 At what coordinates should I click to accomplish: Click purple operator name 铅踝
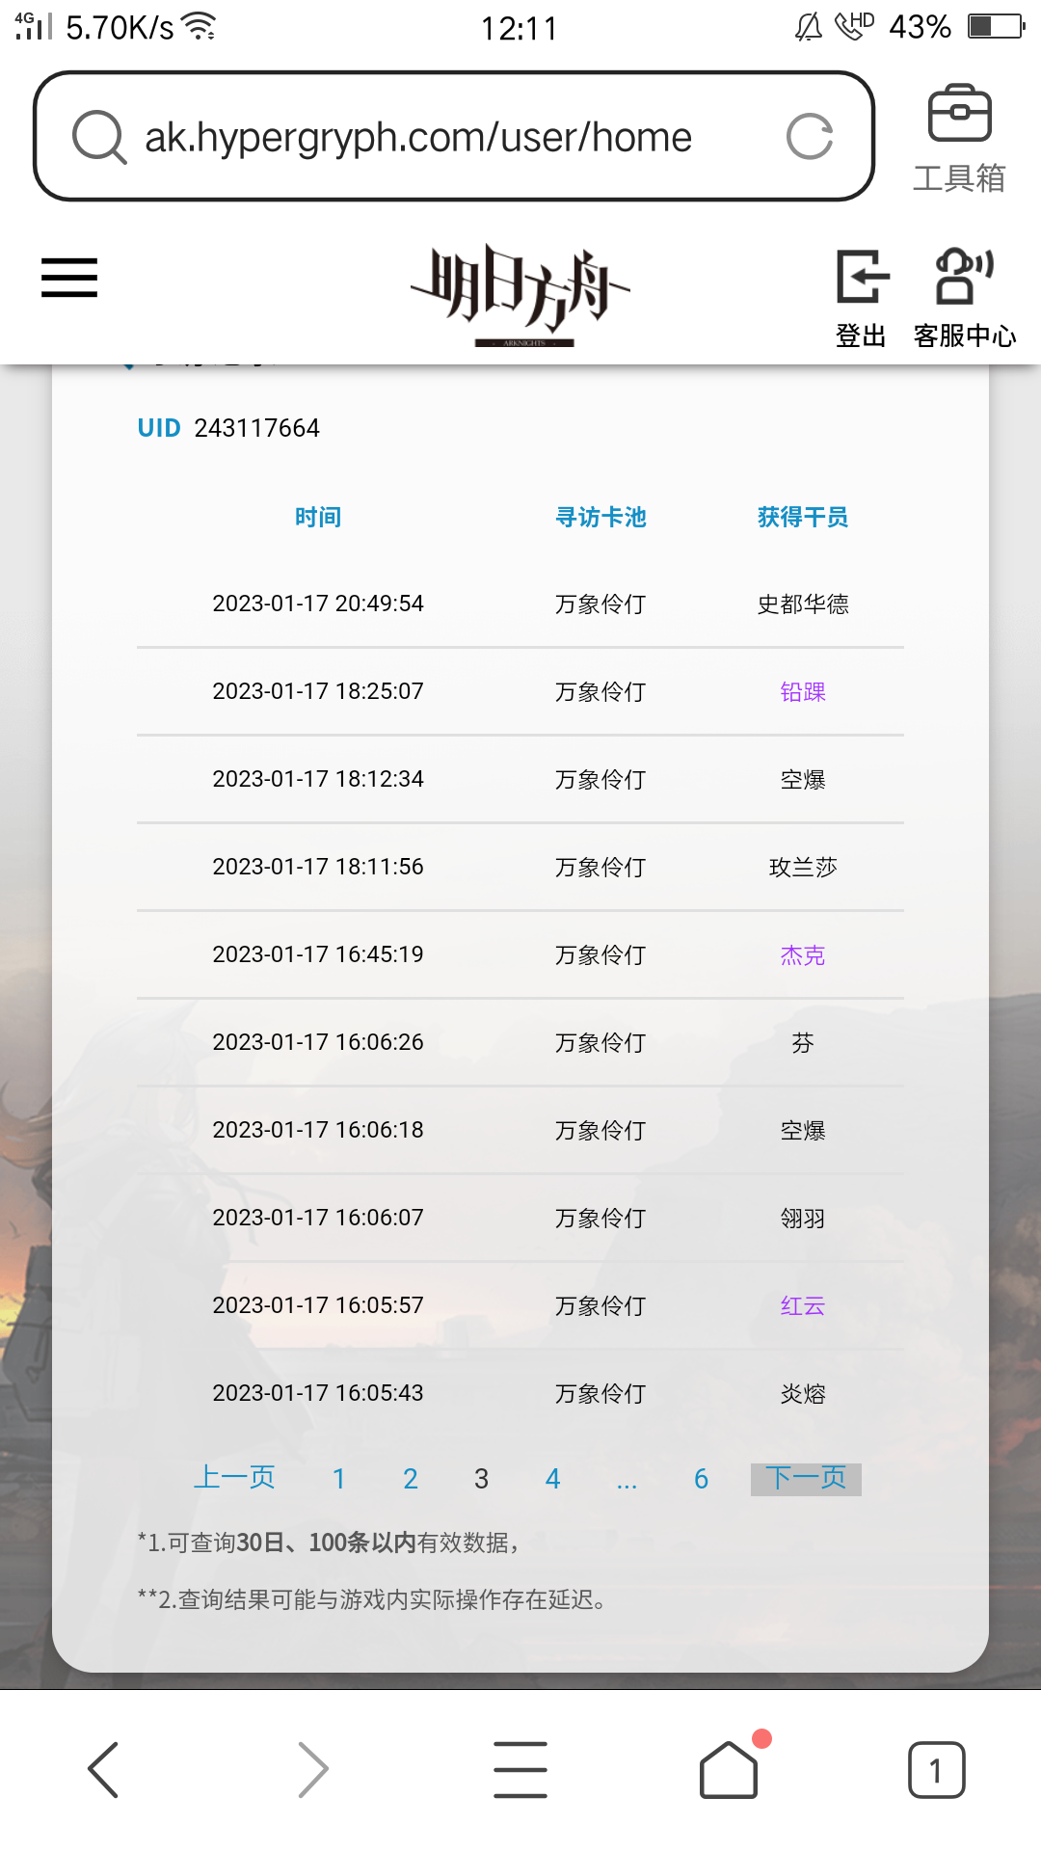click(803, 691)
